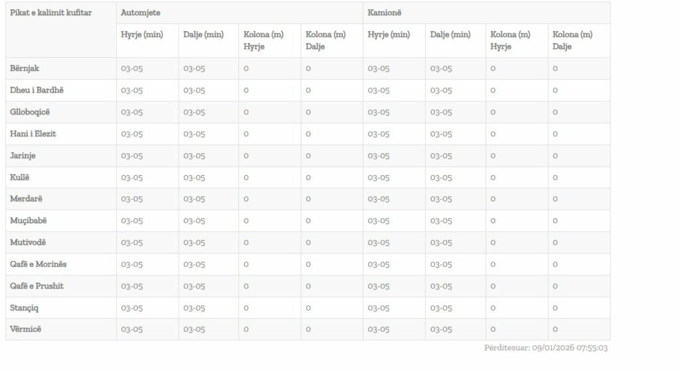The width and height of the screenshot is (680, 371).
Task: Select the Kullë row label
Action: pyautogui.click(x=20, y=177)
